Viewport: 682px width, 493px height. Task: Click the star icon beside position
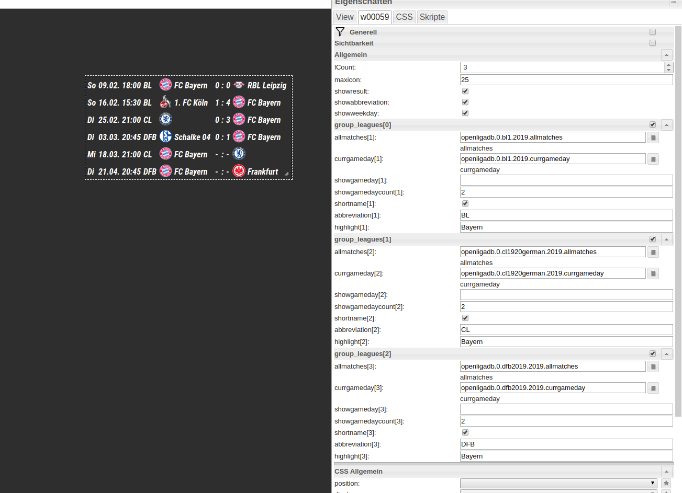pyautogui.click(x=666, y=484)
